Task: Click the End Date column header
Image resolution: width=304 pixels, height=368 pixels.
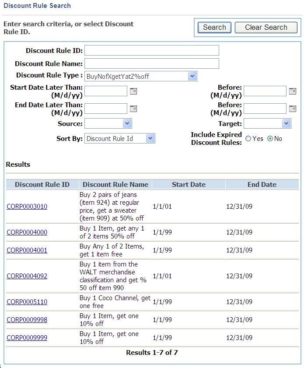Action: click(x=262, y=185)
